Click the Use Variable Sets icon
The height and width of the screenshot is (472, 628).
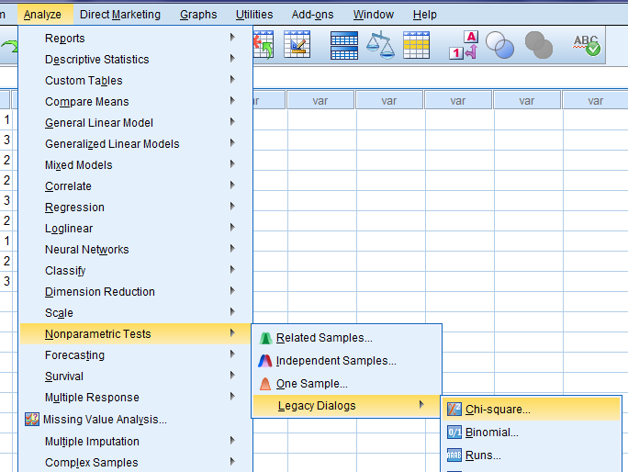(x=499, y=45)
